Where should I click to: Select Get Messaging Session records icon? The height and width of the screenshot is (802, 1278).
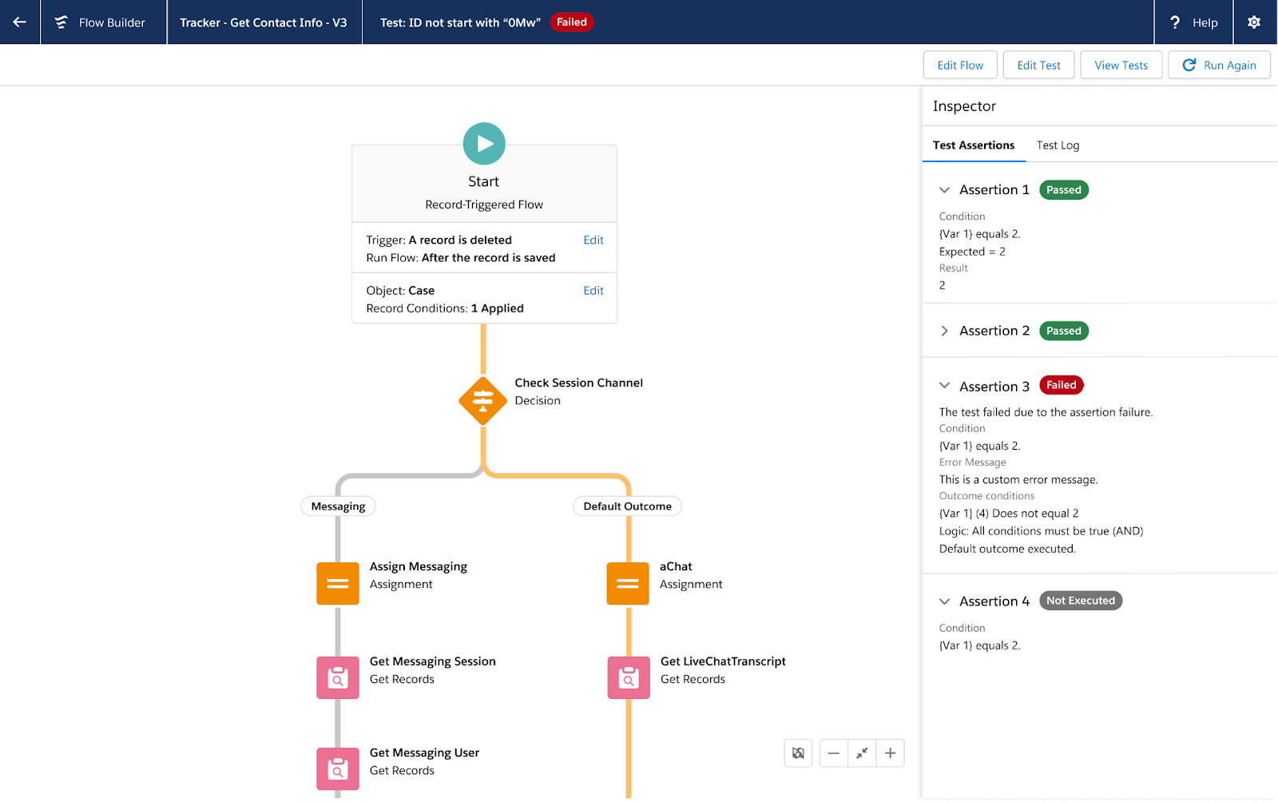tap(338, 677)
